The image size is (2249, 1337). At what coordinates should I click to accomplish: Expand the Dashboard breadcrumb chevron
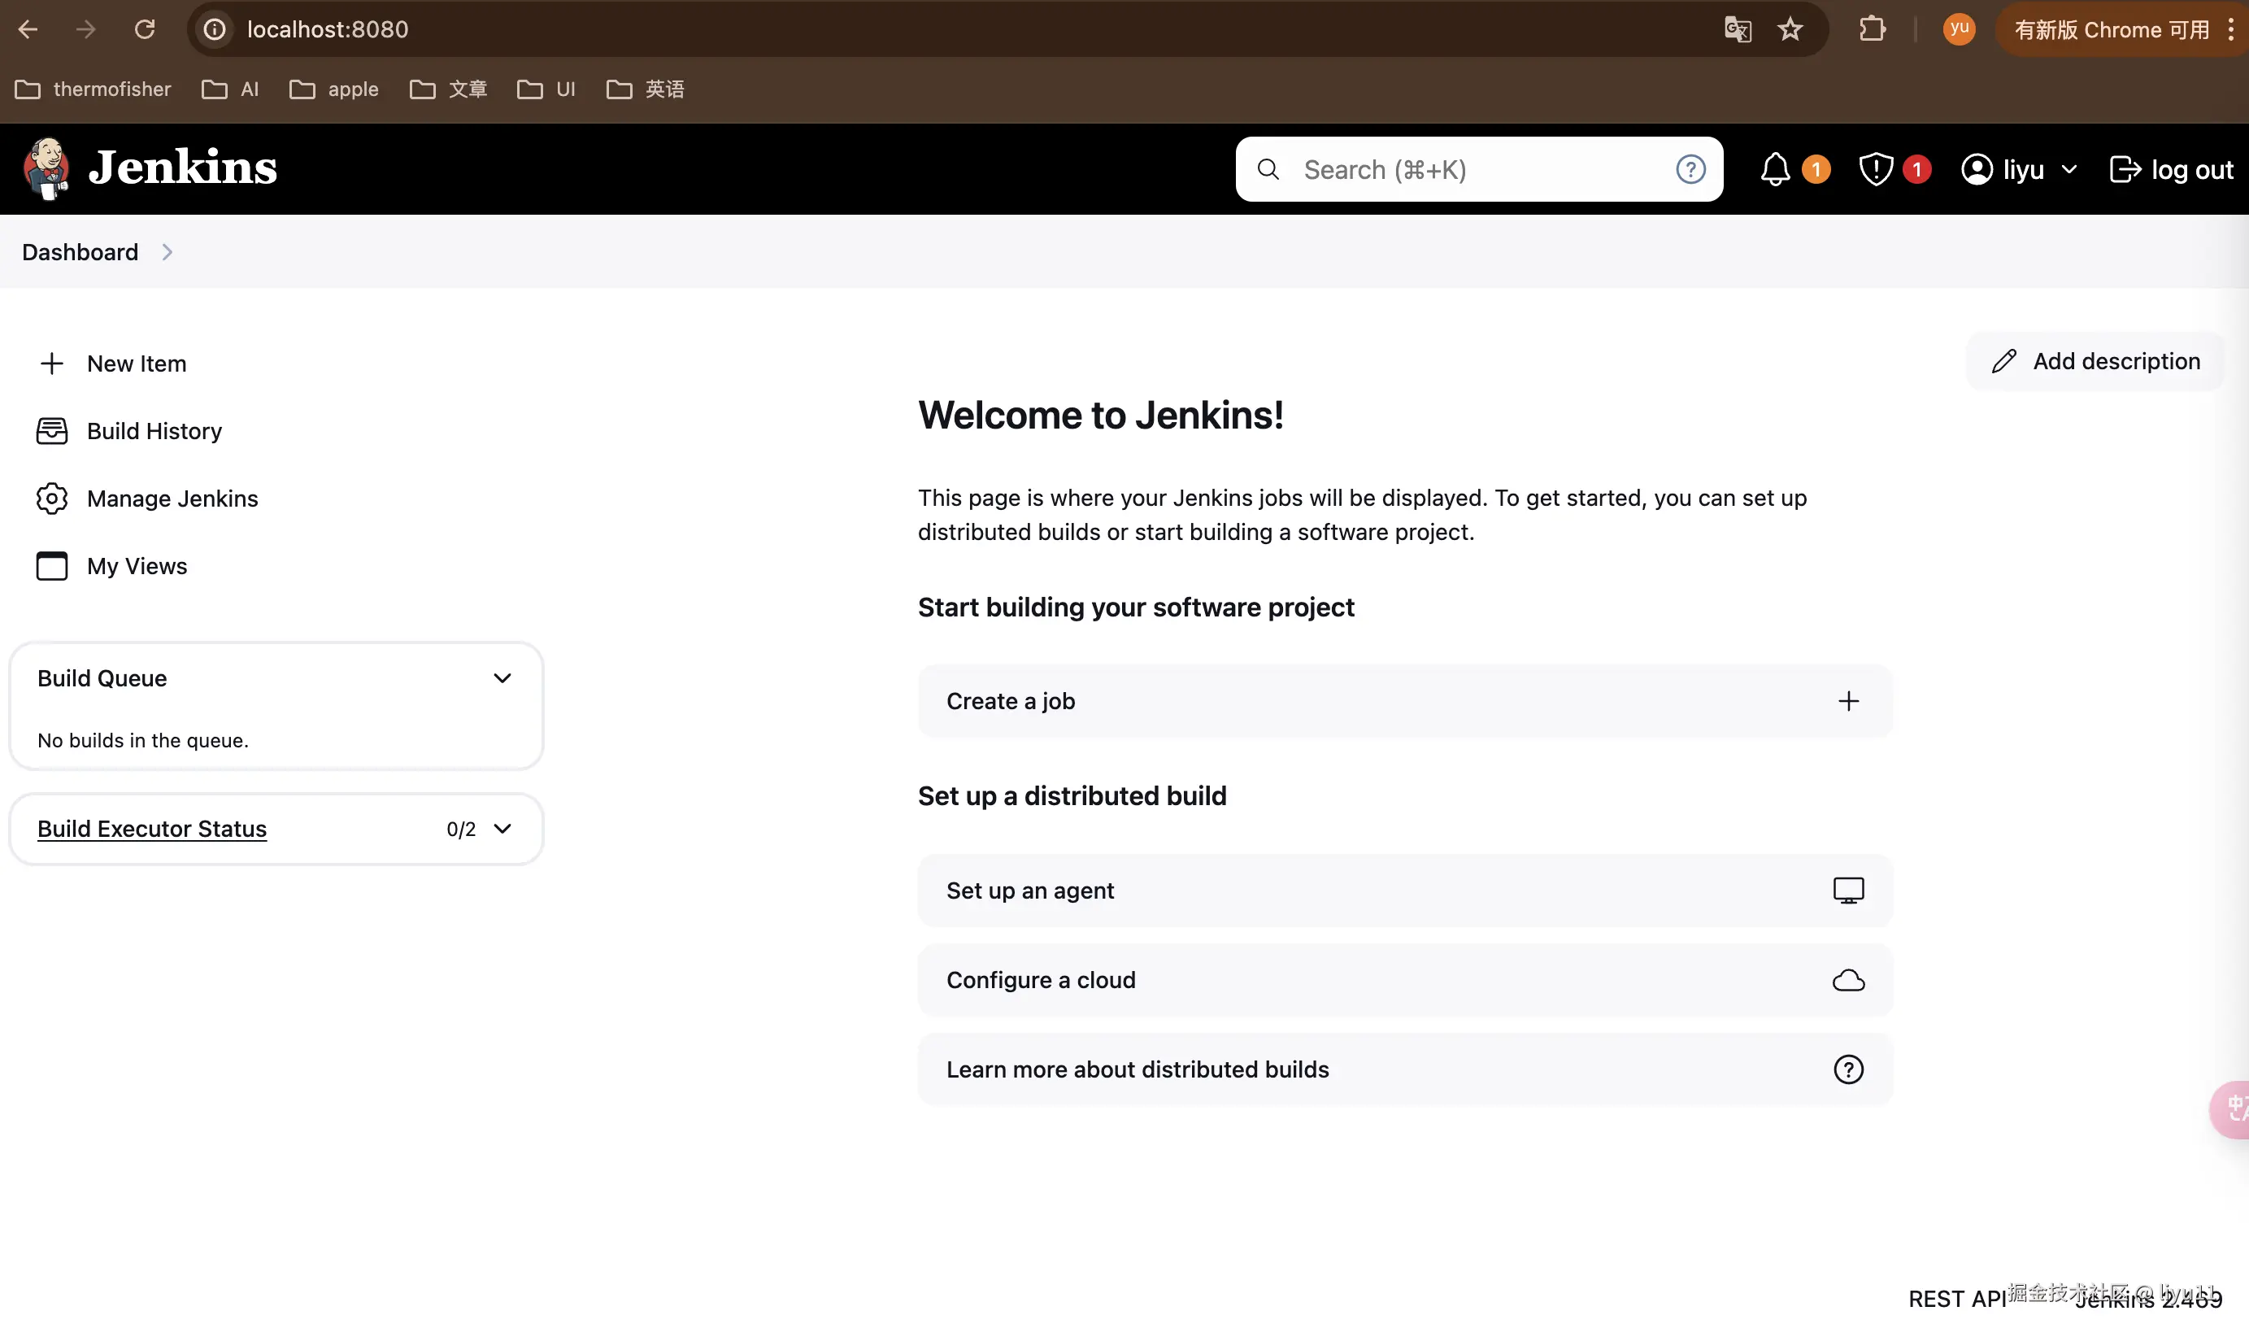click(x=167, y=252)
